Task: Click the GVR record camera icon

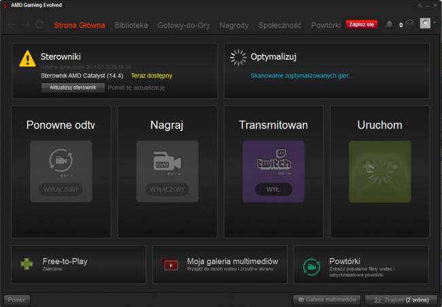Action: point(167,161)
